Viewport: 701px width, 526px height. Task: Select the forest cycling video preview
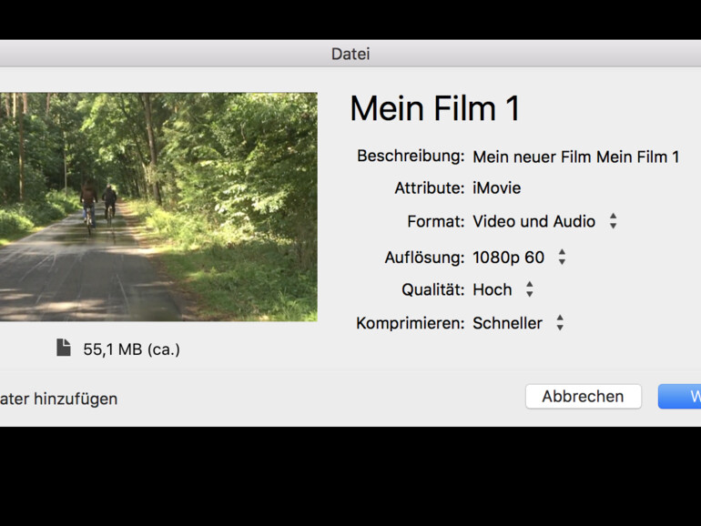coord(158,207)
